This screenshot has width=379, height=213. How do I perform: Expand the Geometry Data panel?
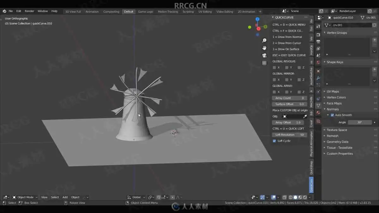337,142
